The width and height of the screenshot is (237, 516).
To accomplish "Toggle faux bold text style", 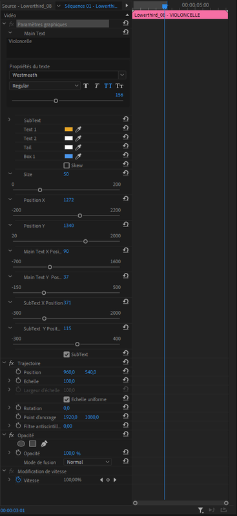I will 86,86.
